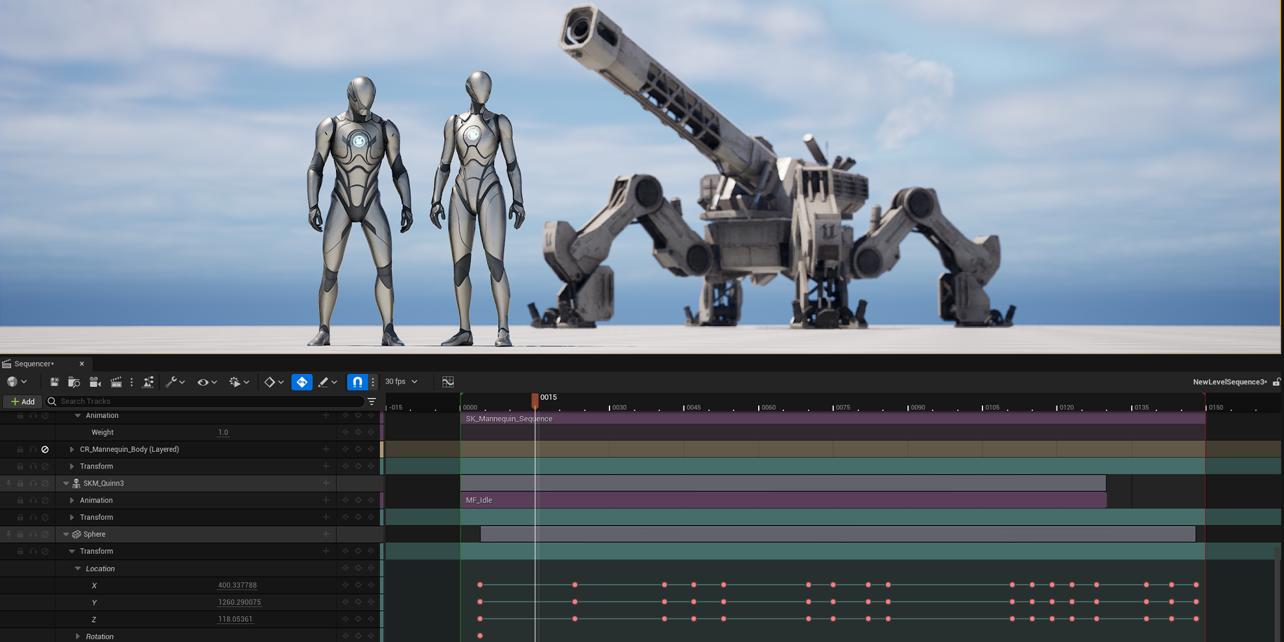Viewport: 1284px width, 642px height.
Task: Collapse the SKM_Quinn3 track
Action: coord(66,483)
